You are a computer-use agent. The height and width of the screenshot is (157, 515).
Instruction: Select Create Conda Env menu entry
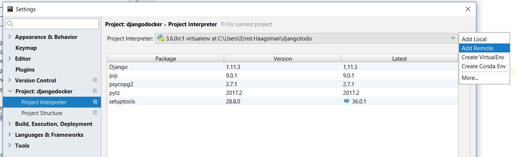pos(484,66)
